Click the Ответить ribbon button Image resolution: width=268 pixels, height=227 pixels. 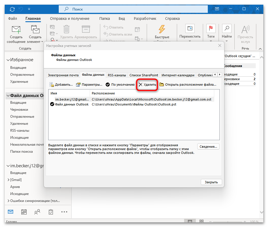tap(113, 27)
